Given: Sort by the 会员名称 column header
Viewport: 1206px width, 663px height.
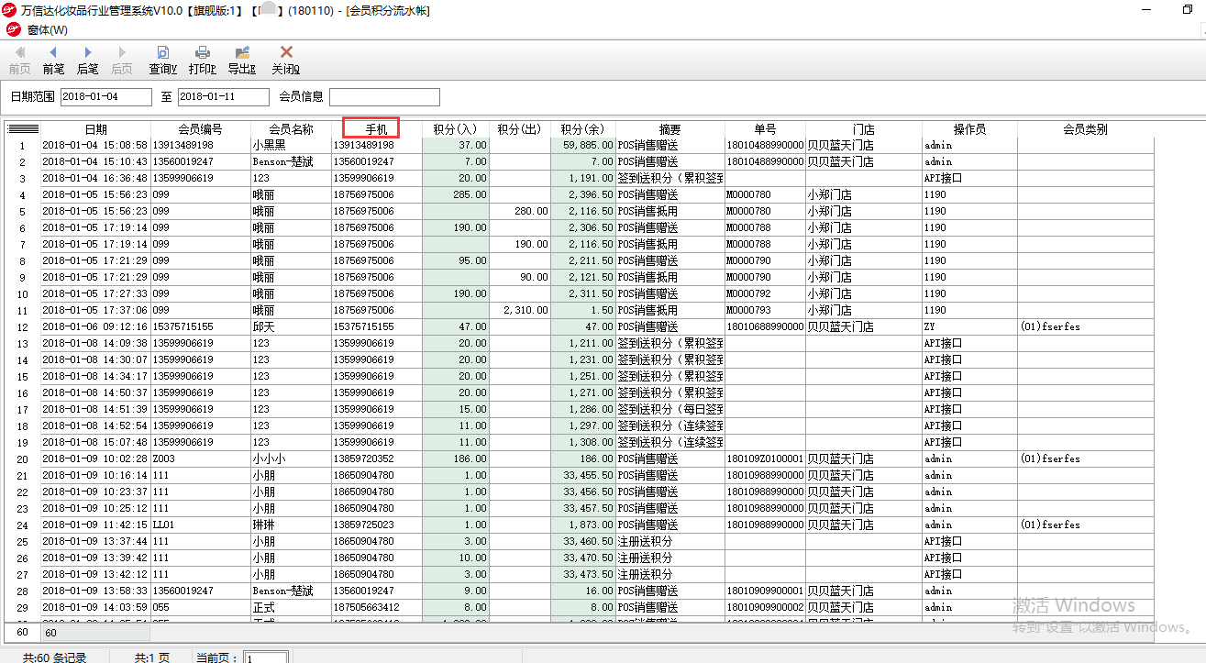Looking at the screenshot, I should click(x=291, y=129).
